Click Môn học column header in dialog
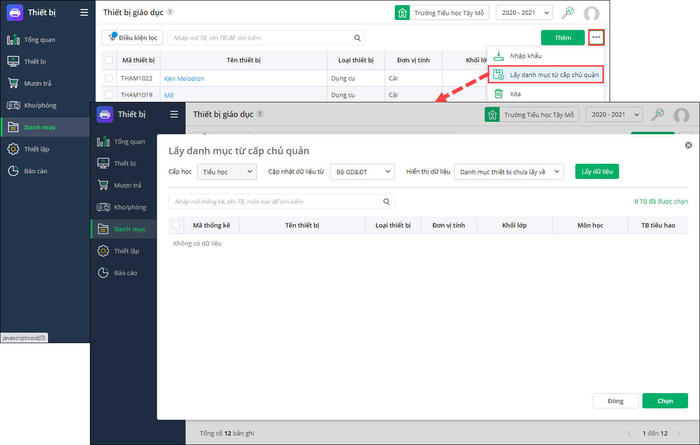Image resolution: width=700 pixels, height=445 pixels. pyautogui.click(x=591, y=225)
